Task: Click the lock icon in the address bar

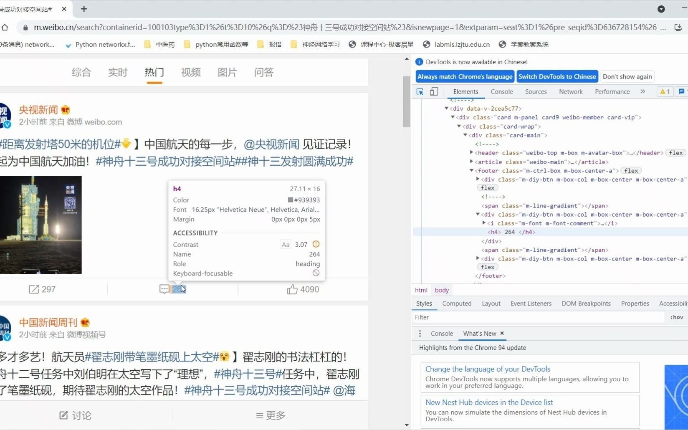Action: [25, 28]
